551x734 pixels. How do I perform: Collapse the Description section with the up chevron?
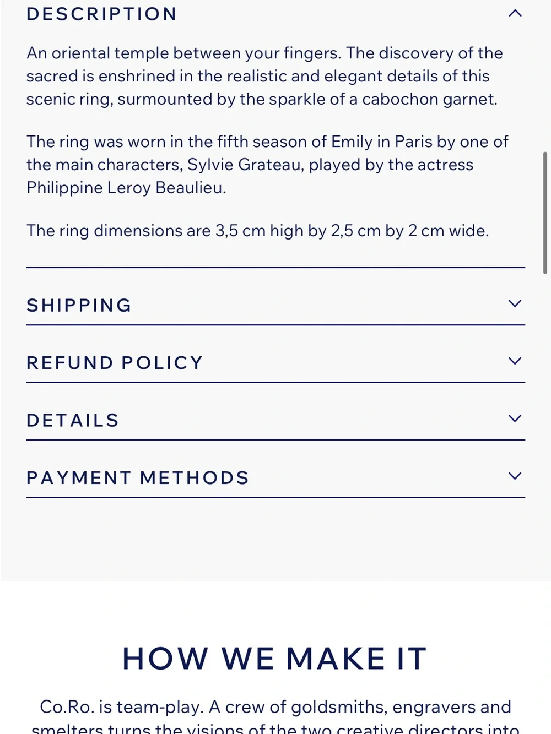515,13
